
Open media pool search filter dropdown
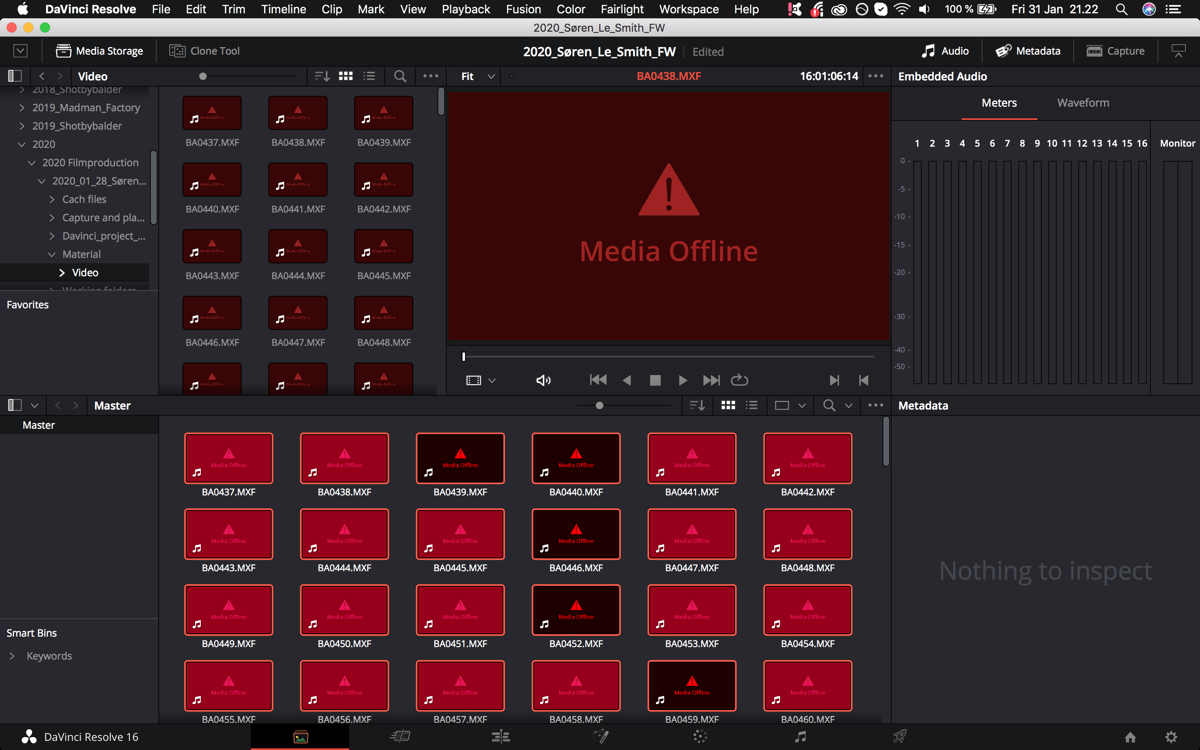[849, 406]
